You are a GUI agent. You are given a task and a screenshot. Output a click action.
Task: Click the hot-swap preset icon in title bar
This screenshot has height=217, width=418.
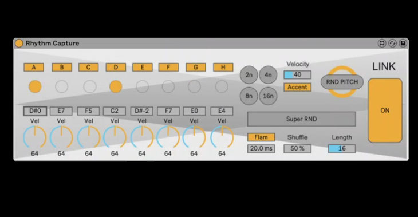[382, 43]
